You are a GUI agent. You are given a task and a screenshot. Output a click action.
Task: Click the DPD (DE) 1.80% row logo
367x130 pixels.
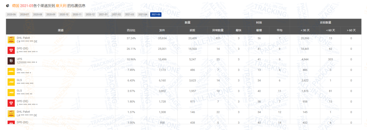[11, 103]
